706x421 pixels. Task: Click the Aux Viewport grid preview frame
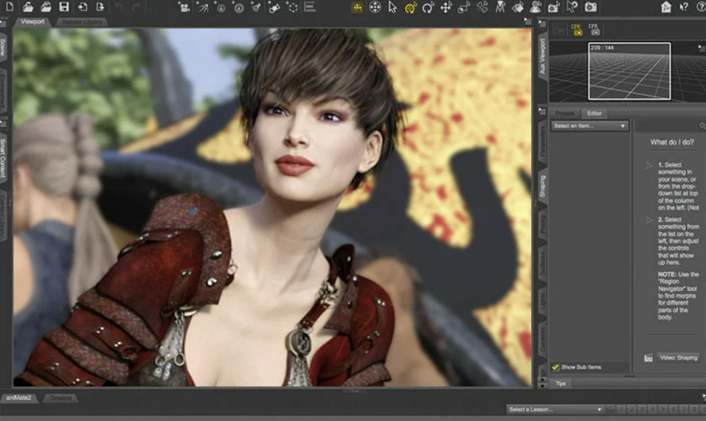tap(629, 72)
